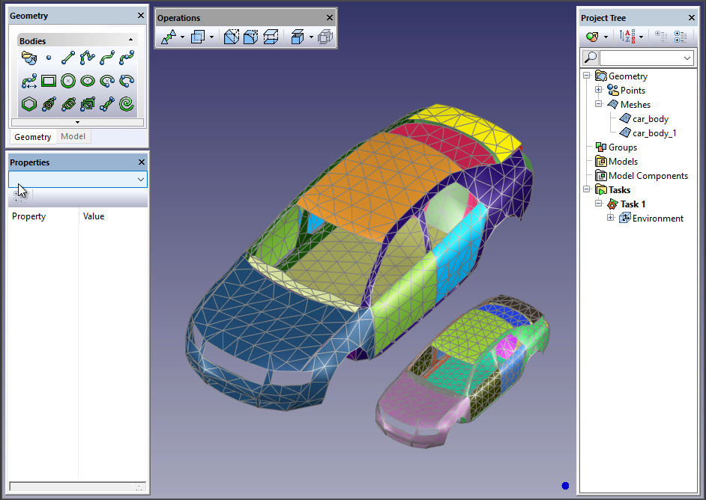Select the hexagon polygon tool
The width and height of the screenshot is (706, 500).
pyautogui.click(x=29, y=104)
